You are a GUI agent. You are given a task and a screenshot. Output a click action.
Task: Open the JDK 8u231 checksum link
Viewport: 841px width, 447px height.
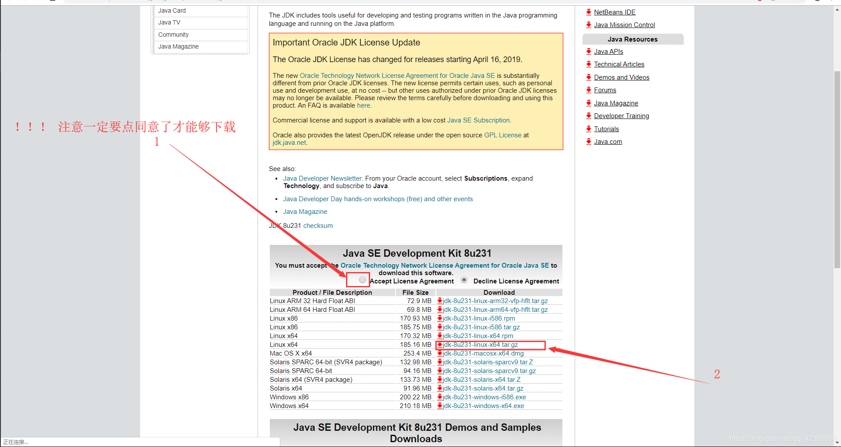click(318, 226)
